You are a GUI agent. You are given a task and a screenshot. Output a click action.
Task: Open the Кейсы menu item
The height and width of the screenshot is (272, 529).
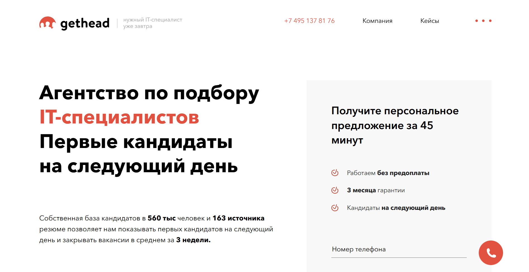click(430, 21)
